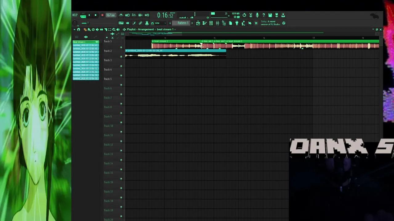
Task: Click the tempo tapper icon
Action: (x=243, y=23)
